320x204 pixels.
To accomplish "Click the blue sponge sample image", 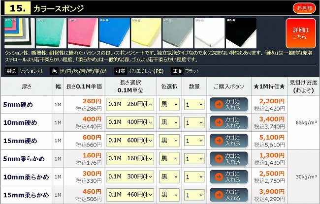I will click(113, 33).
